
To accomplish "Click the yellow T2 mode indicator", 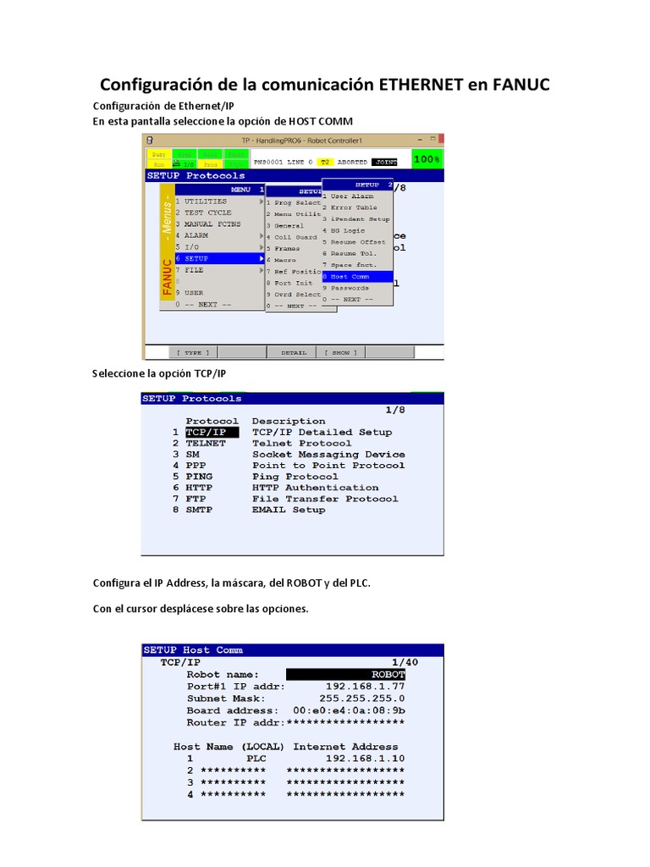I will coord(325,162).
